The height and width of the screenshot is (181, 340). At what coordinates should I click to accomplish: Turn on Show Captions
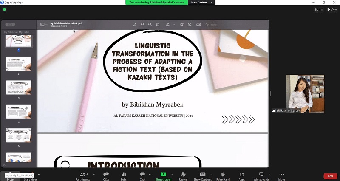(203, 176)
